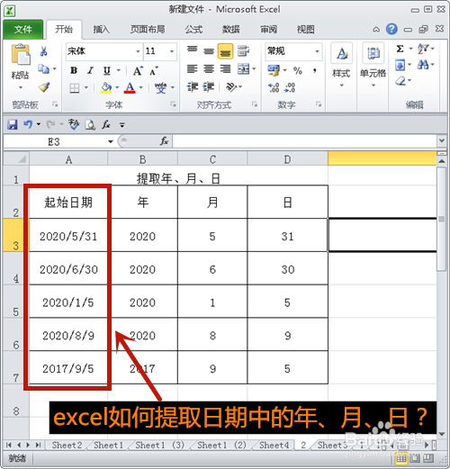Increase decimal places
Image resolution: width=450 pixels, height=469 pixels.
pyautogui.click(x=274, y=87)
